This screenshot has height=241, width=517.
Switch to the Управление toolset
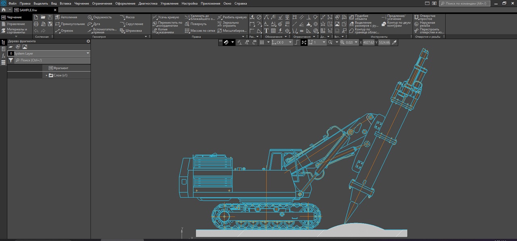[x=16, y=24]
